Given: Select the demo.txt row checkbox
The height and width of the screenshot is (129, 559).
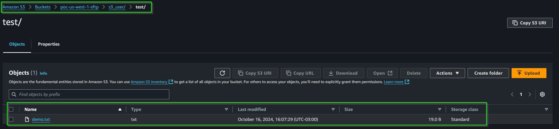Looking at the screenshot, I should (x=11, y=119).
